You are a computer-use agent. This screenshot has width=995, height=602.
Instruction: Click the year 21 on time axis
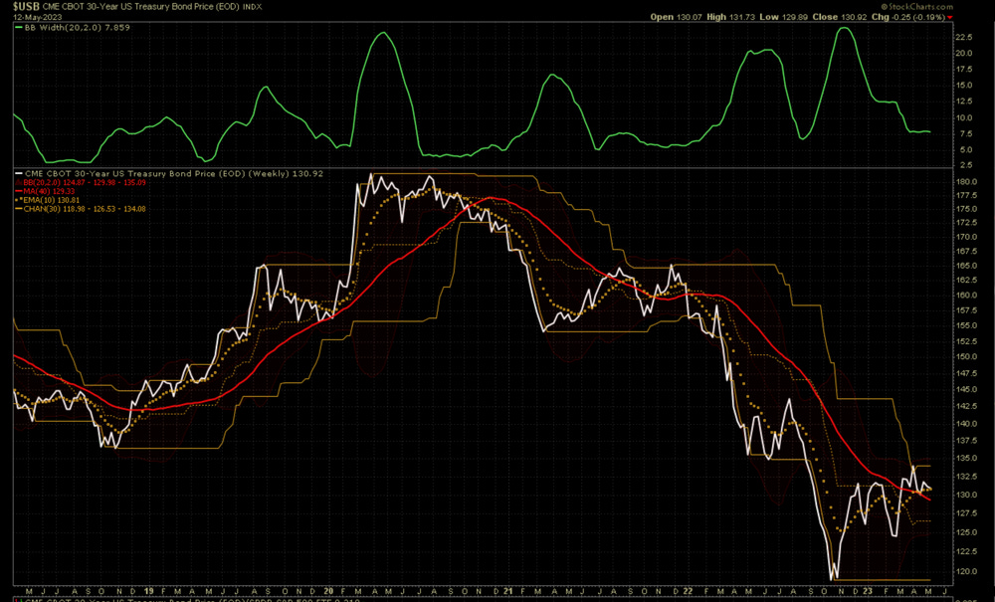pos(507,591)
